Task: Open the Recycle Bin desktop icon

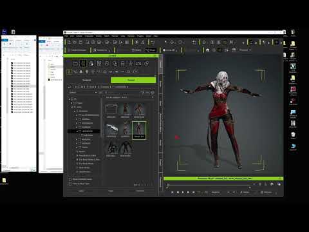Action: point(293,135)
